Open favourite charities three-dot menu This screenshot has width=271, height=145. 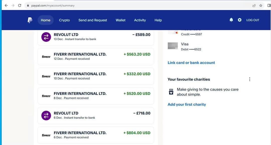click(250, 79)
